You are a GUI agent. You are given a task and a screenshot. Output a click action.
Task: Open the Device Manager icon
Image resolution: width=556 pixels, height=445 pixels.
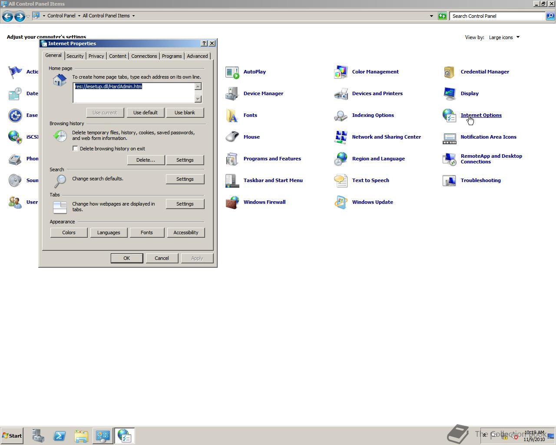(232, 94)
